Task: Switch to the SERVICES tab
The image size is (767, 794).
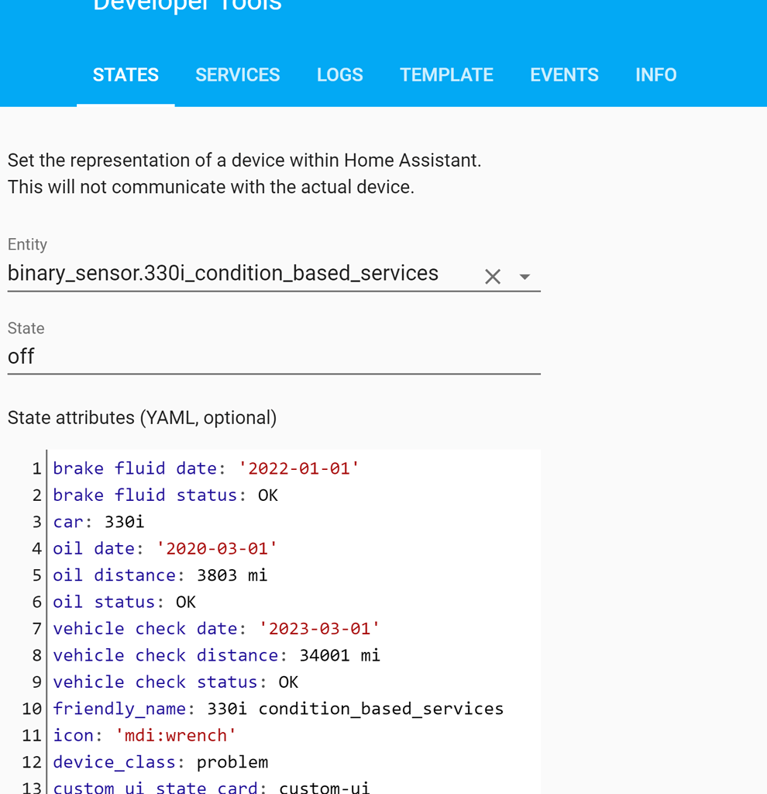Action: (x=237, y=74)
